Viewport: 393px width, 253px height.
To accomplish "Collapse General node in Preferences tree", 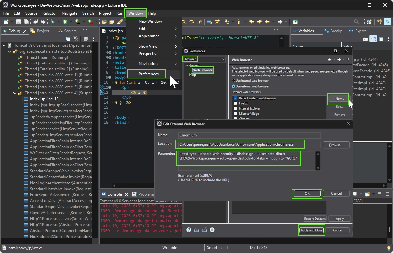I will (x=186, y=65).
